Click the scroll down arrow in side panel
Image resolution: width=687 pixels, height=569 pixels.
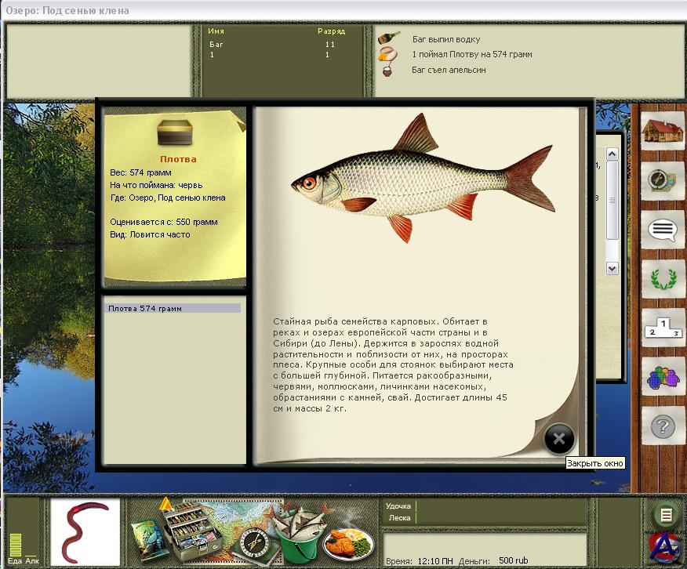[x=612, y=268]
